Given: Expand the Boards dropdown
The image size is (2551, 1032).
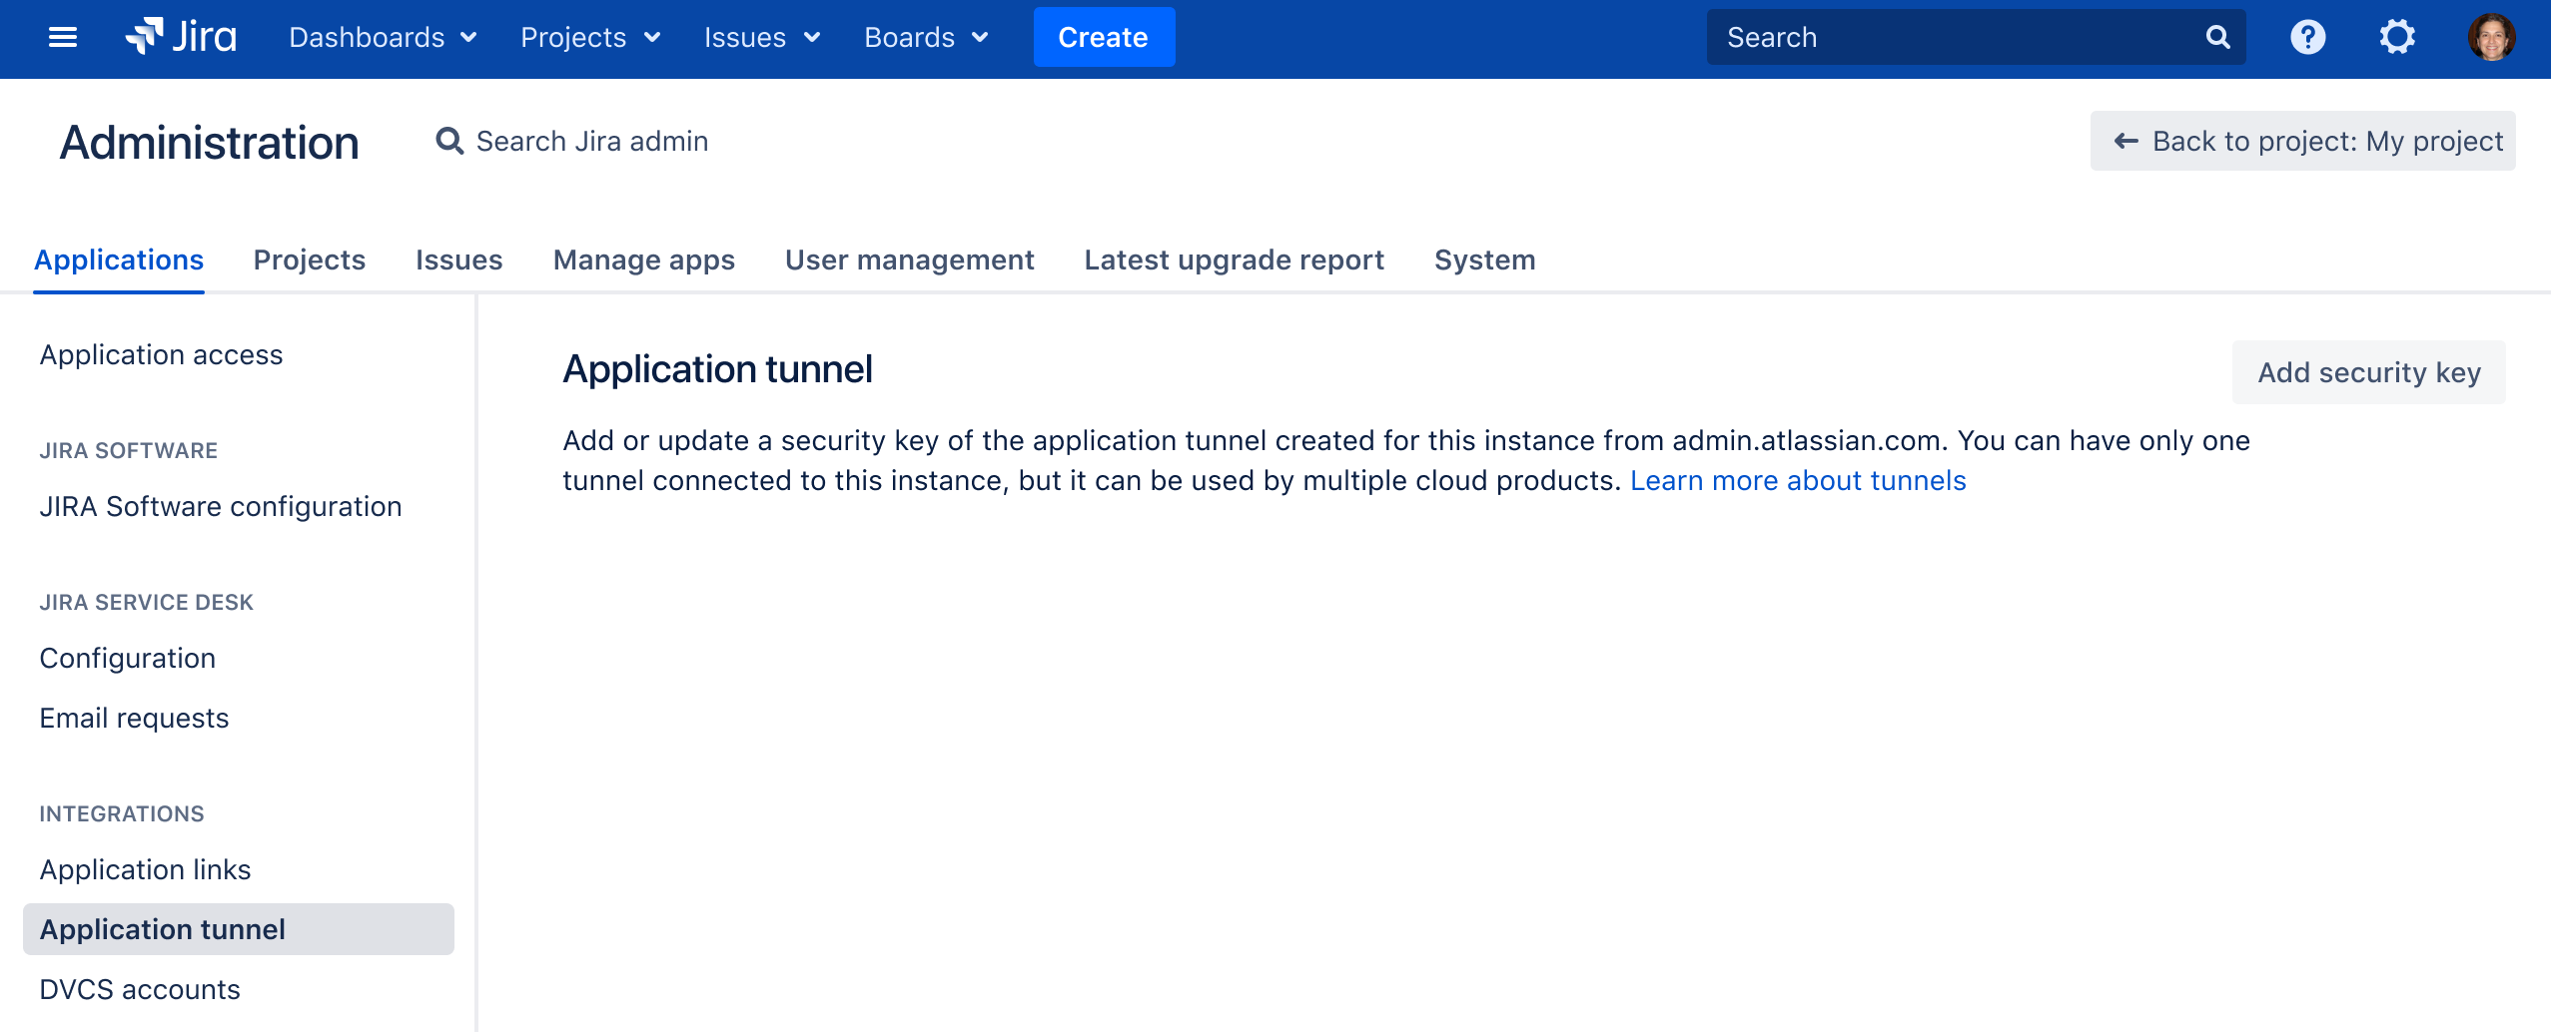Looking at the screenshot, I should tap(926, 38).
